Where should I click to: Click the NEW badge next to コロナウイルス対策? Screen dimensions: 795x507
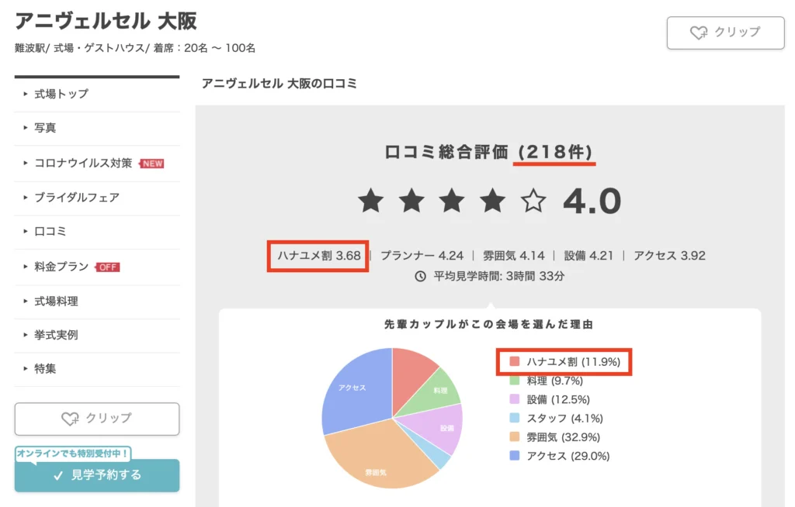tap(151, 164)
